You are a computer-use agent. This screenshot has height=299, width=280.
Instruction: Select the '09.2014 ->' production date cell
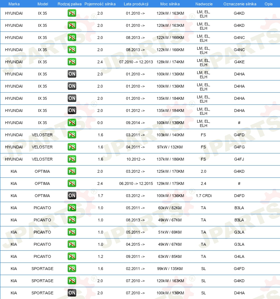pyautogui.click(x=135, y=123)
